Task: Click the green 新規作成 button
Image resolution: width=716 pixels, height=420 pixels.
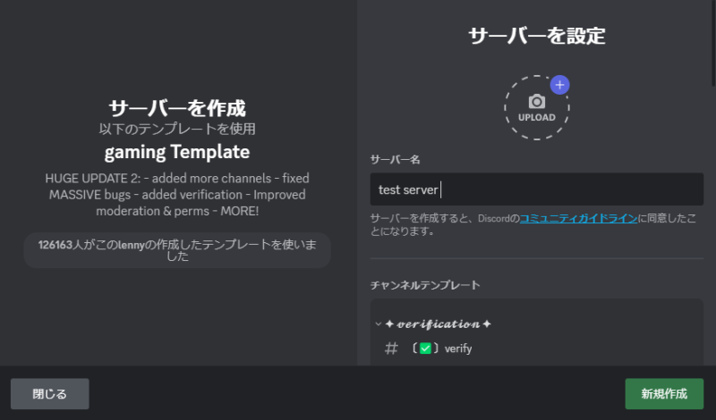Action: [x=664, y=393]
